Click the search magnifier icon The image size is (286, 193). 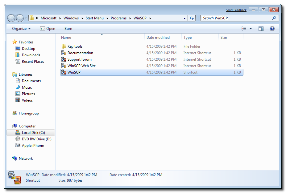point(274,18)
